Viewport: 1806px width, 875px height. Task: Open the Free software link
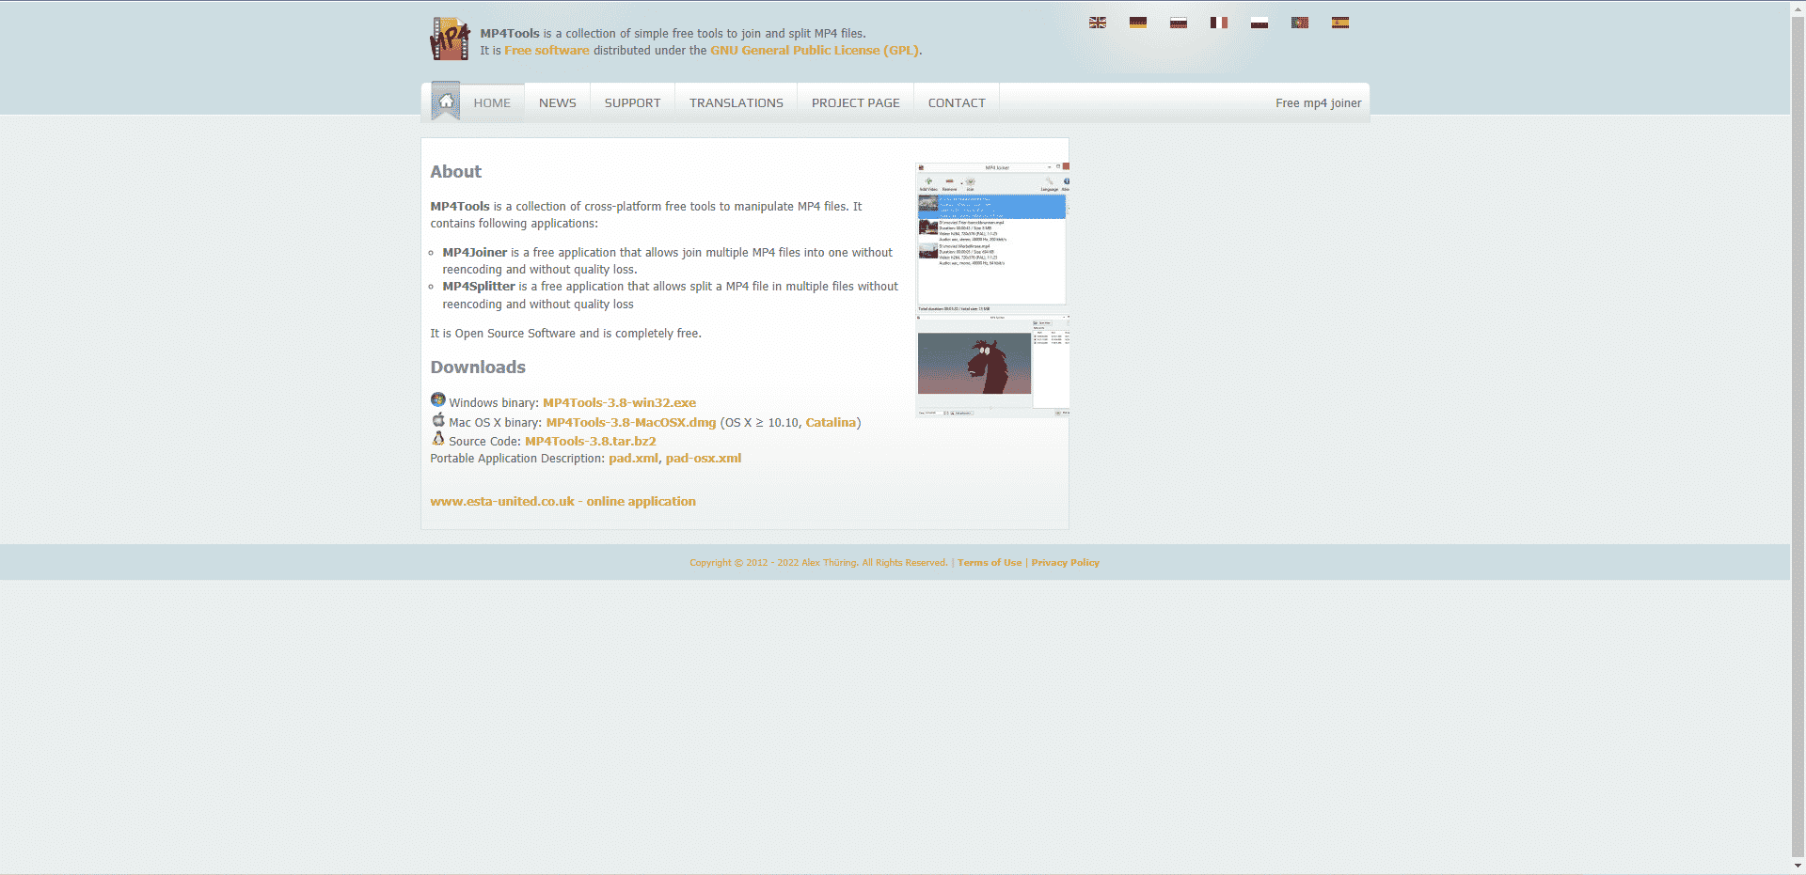tap(547, 51)
